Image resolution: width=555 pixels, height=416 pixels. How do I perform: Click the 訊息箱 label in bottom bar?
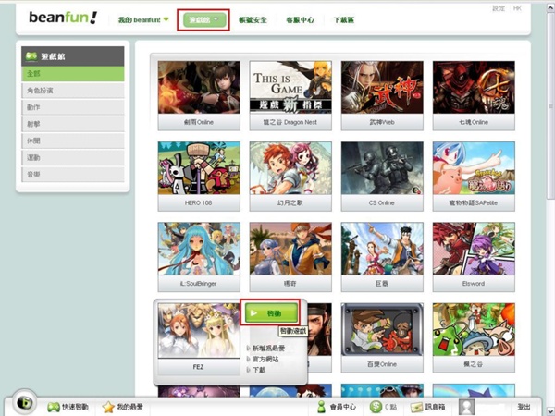pyautogui.click(x=435, y=407)
